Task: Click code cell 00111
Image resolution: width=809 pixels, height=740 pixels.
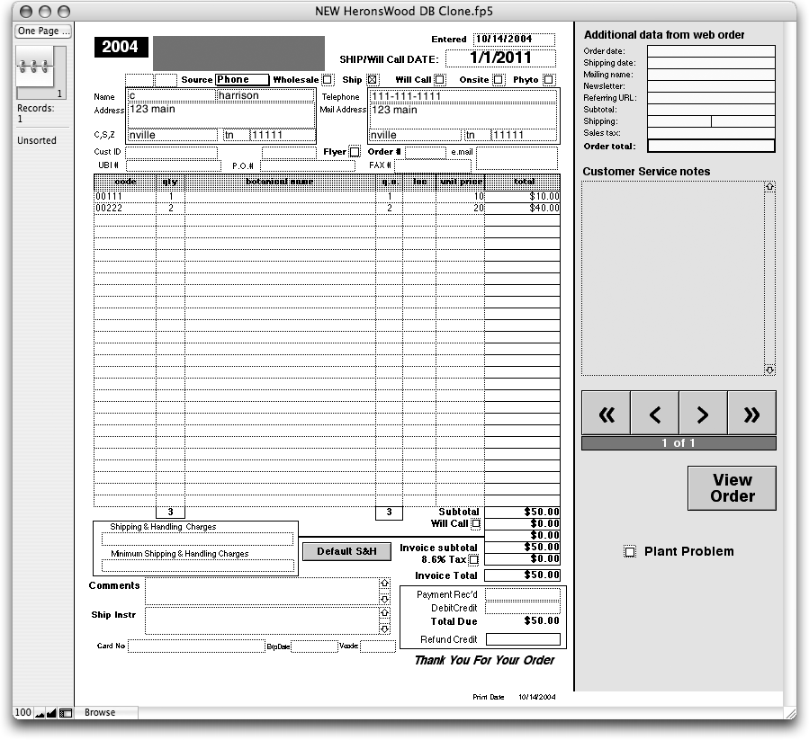Action: pos(125,197)
